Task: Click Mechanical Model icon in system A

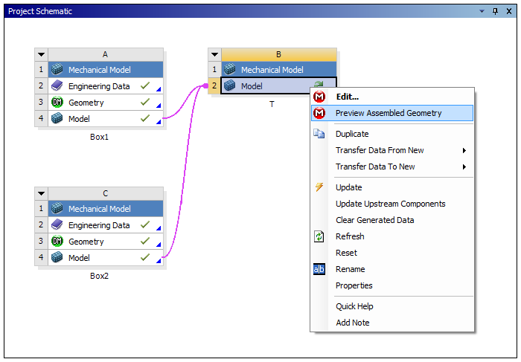Action: pos(57,70)
